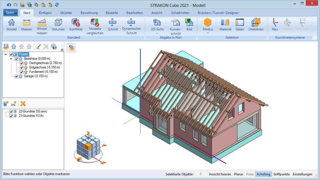Toggle the Fundament checkbox
This screenshot has width=320, height=180.
coord(21,72)
